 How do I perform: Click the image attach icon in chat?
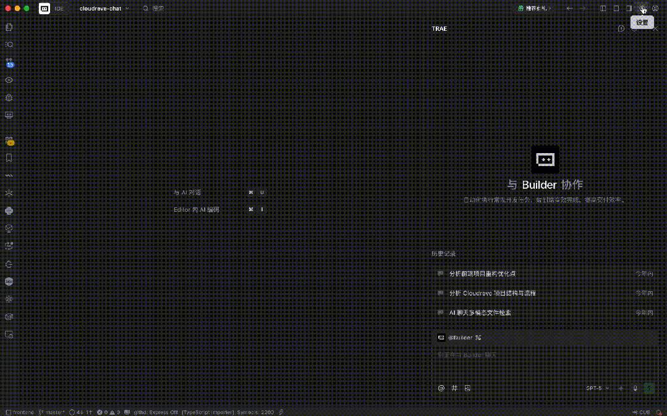pyautogui.click(x=467, y=388)
